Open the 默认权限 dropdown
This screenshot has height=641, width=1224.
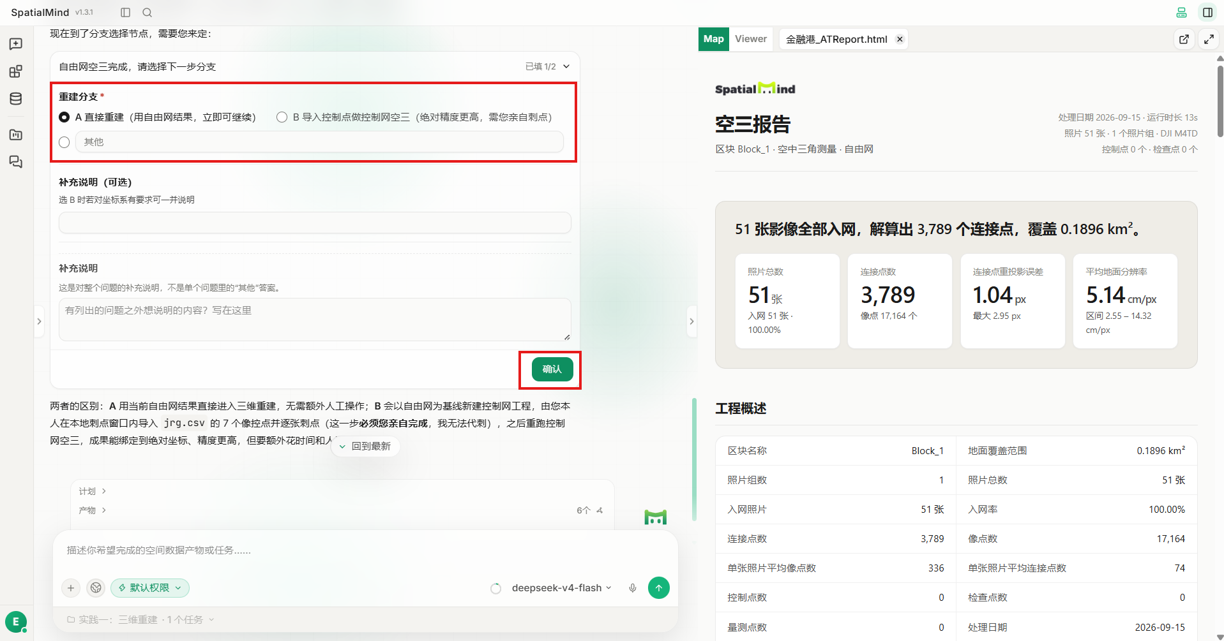tap(150, 588)
